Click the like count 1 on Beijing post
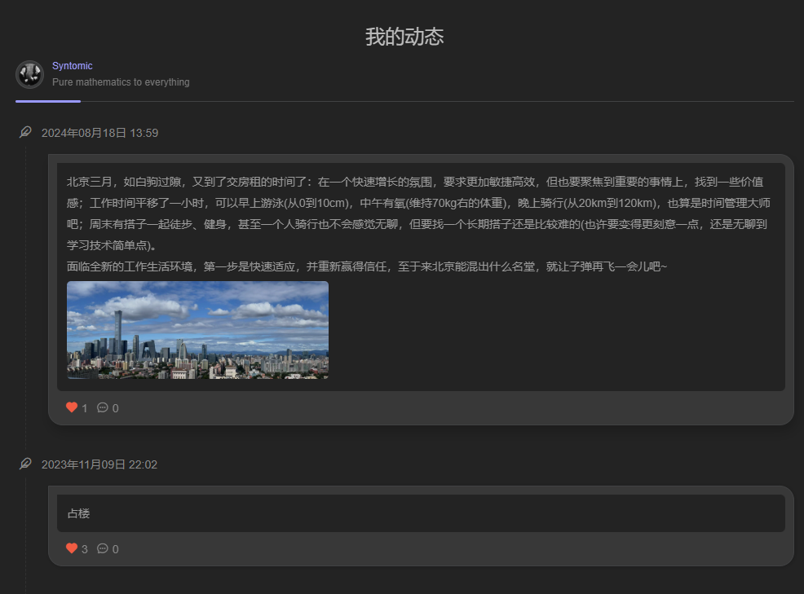The image size is (804, 594). [85, 408]
